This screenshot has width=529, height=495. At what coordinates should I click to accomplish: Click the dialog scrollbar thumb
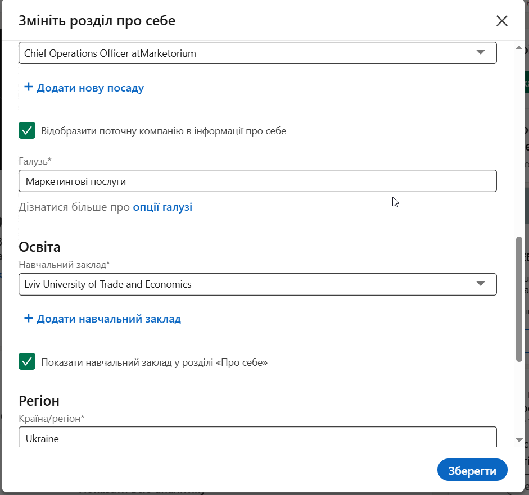point(519,298)
